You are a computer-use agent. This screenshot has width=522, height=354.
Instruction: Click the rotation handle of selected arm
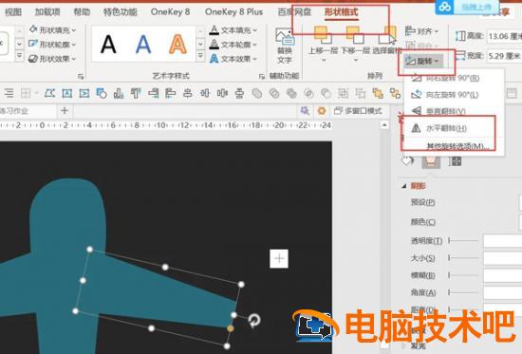[x=254, y=320]
